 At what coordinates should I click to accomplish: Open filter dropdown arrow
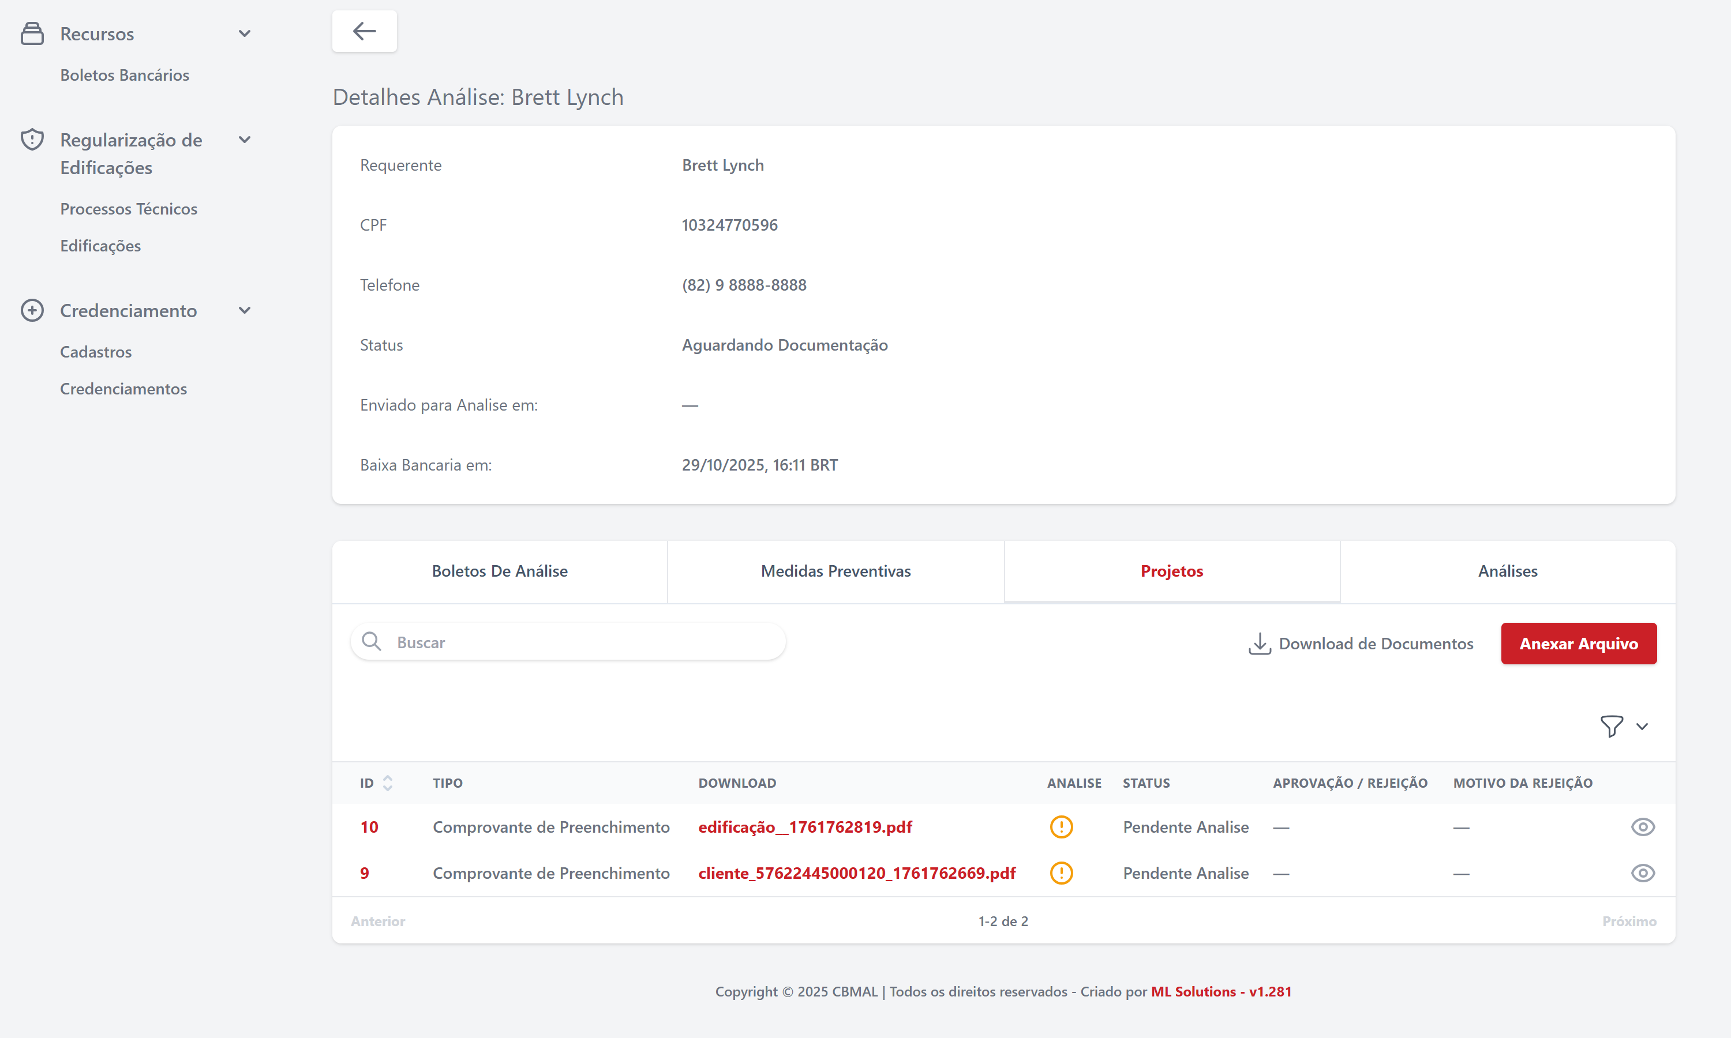1642,726
